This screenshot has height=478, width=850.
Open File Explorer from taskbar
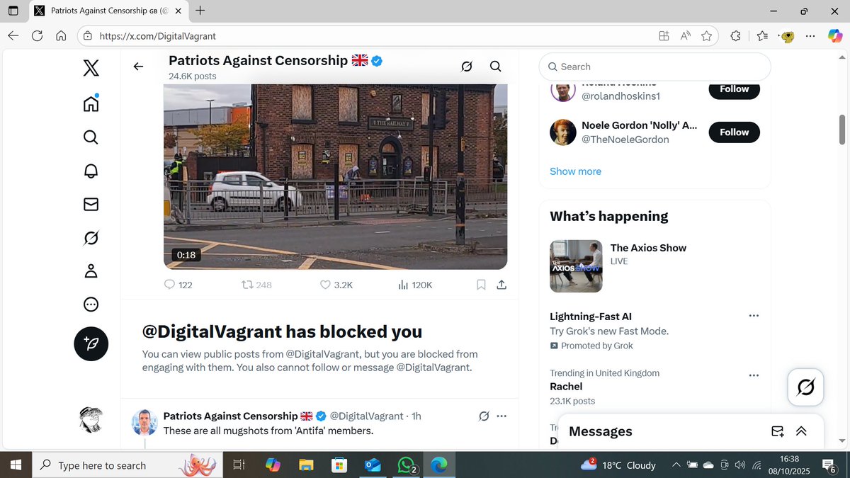pyautogui.click(x=306, y=465)
